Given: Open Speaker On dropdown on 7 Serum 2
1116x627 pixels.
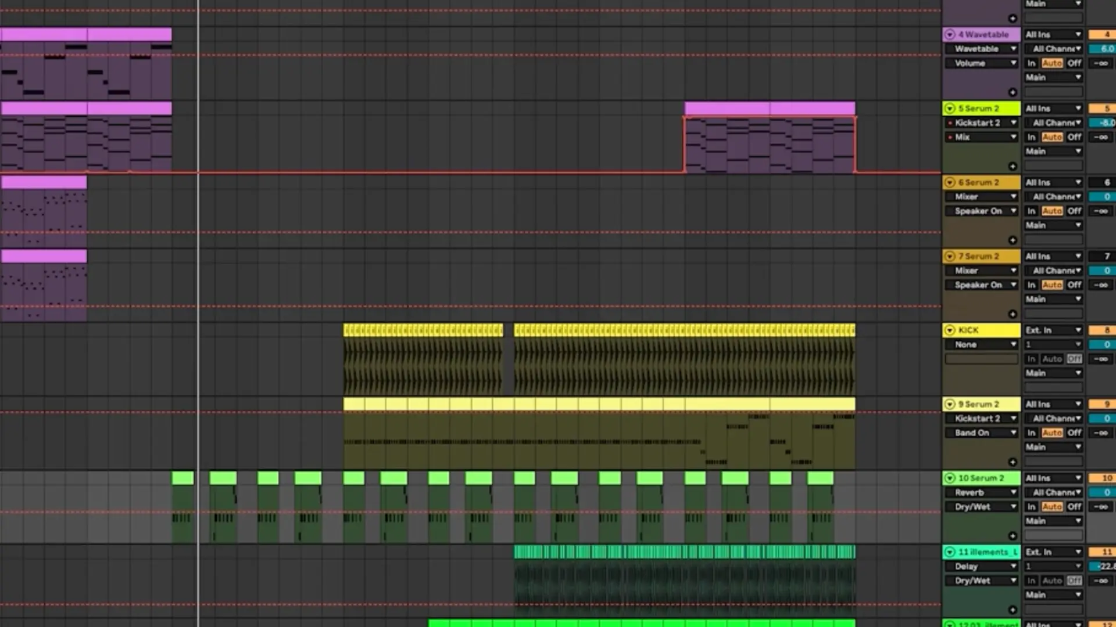Looking at the screenshot, I should (x=982, y=285).
